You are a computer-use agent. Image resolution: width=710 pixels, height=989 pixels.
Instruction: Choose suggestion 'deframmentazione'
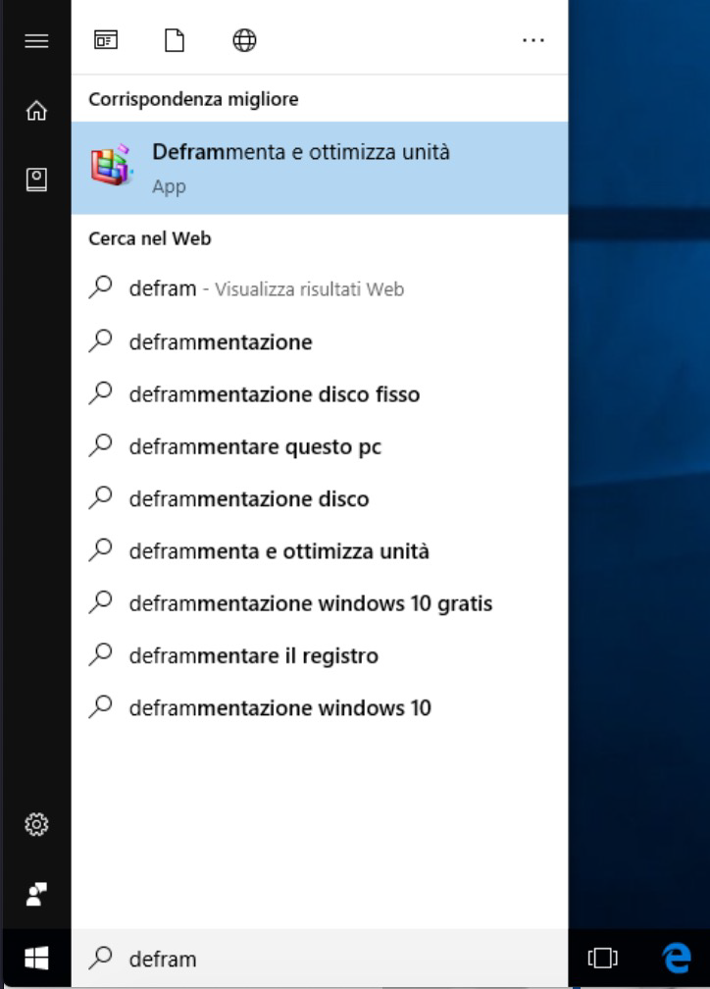coord(320,341)
